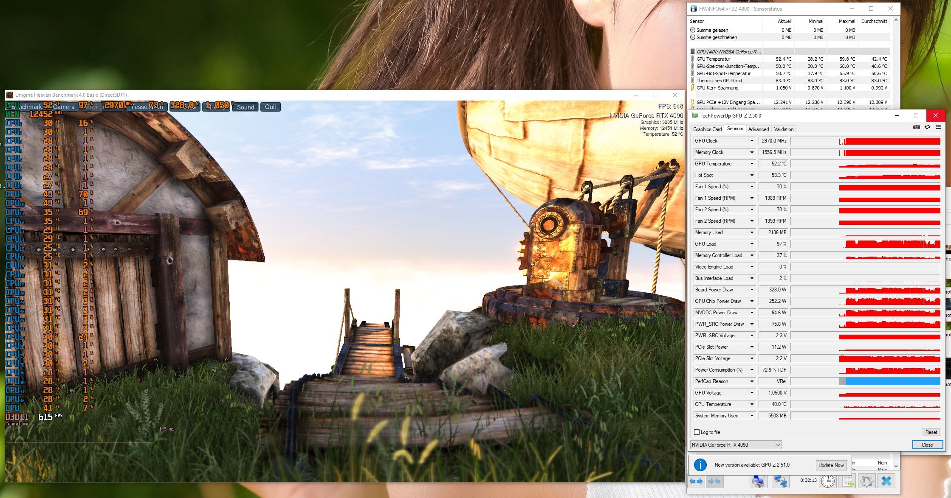Click HWiNFO blue X close sensors icon

click(x=886, y=481)
